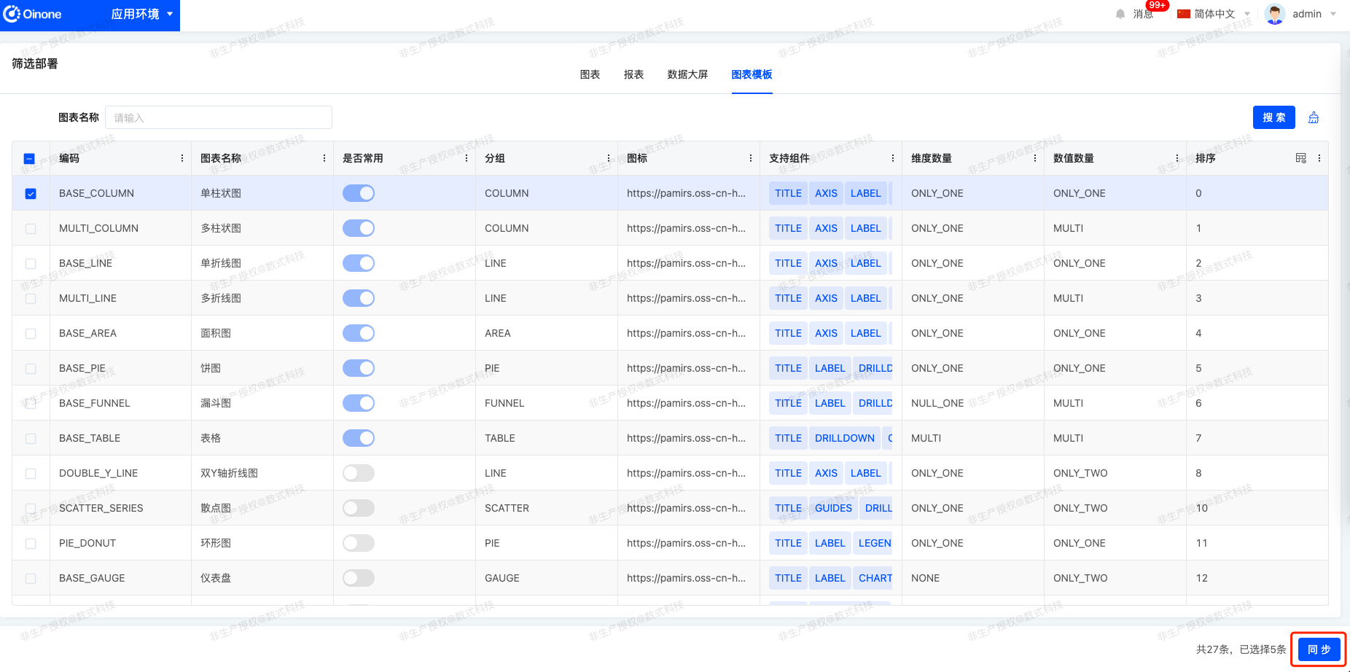Click GUIDES tag in SCATTER_SERIES row
The width and height of the screenshot is (1350, 672).
point(833,508)
